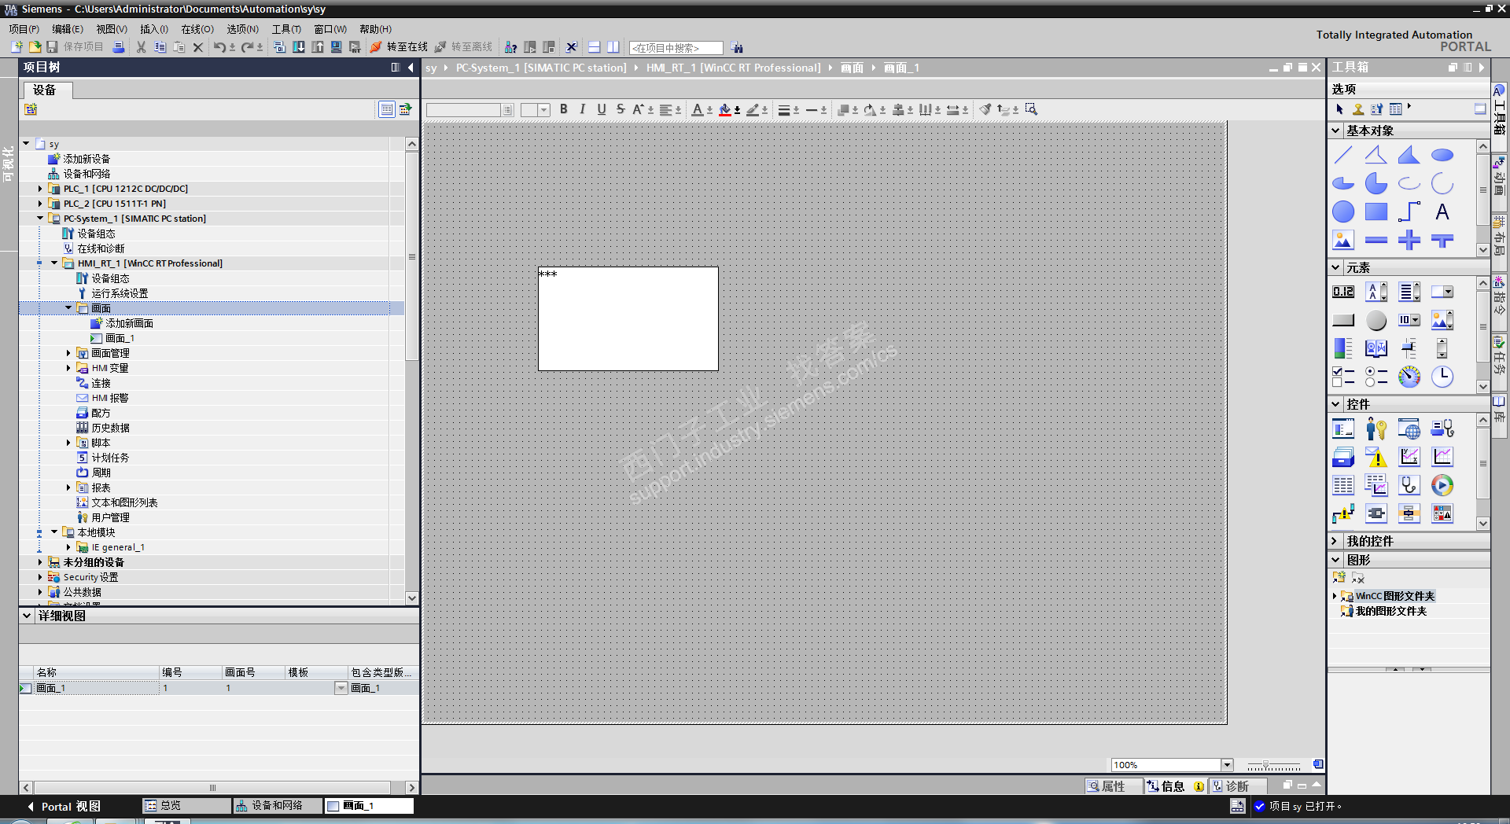The height and width of the screenshot is (824, 1510).
Task: Select the Graphic view object
Action: point(1343,240)
